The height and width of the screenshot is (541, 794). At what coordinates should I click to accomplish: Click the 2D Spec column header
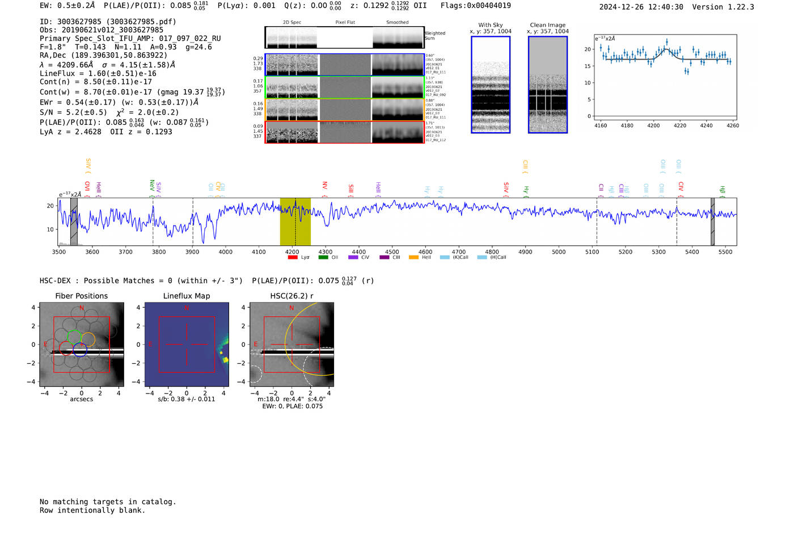tap(292, 22)
